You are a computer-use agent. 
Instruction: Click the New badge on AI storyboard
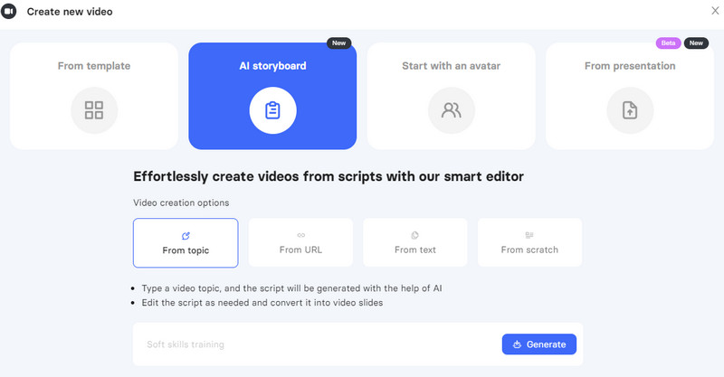tap(338, 42)
